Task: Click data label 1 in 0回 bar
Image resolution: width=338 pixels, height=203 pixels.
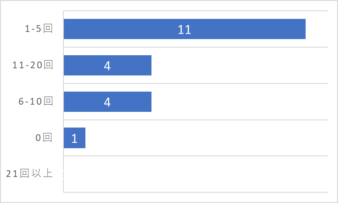Action: pyautogui.click(x=74, y=138)
